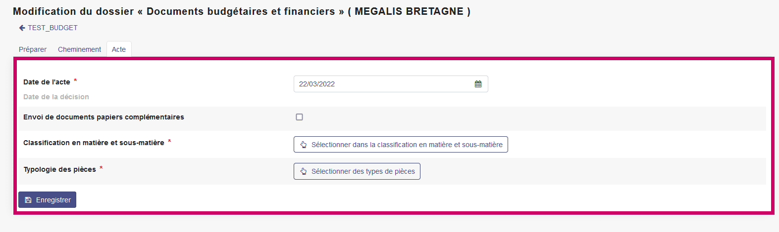Click the Modification du dossier page title
This screenshot has width=779, height=232.
[242, 11]
